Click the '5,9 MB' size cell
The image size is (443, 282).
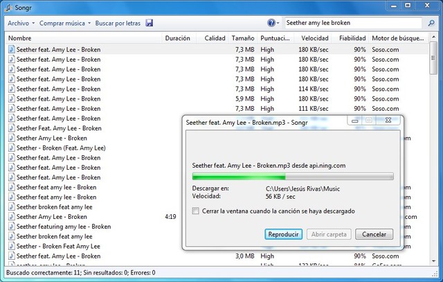245,98
